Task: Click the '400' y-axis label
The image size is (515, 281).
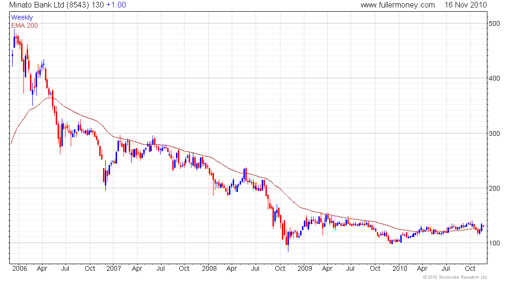Action: point(494,78)
